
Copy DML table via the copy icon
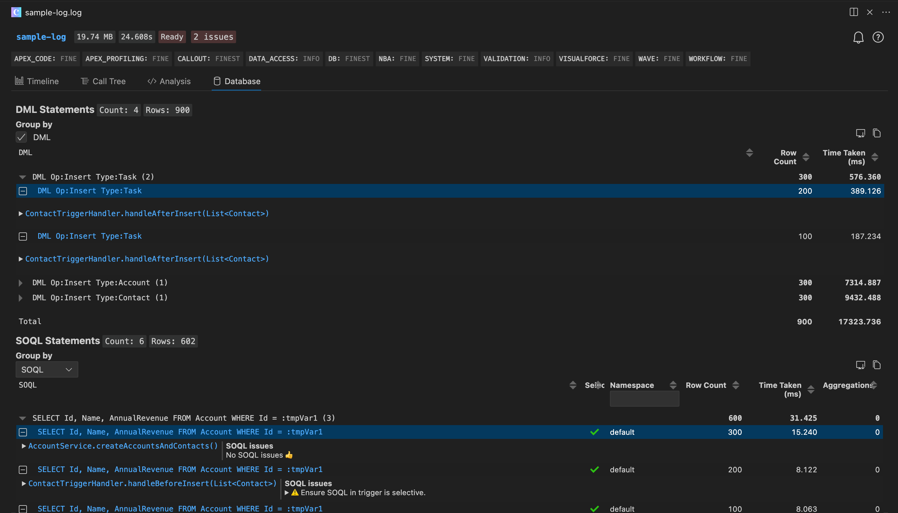click(877, 133)
